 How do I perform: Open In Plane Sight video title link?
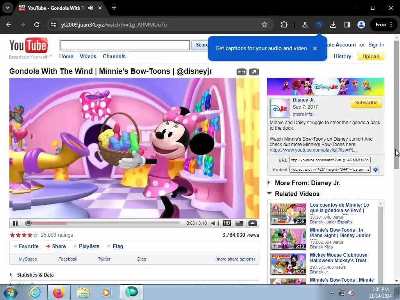(340, 233)
